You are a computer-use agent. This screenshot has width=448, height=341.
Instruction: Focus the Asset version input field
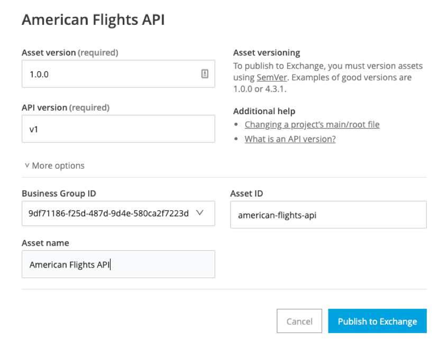[x=118, y=73]
